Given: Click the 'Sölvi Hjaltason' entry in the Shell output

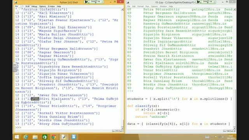Looking at the screenshot, I should (54, 99).
